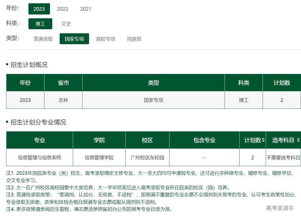Click 不需要选考科目 cell in table
301x218 pixels.
283,158
